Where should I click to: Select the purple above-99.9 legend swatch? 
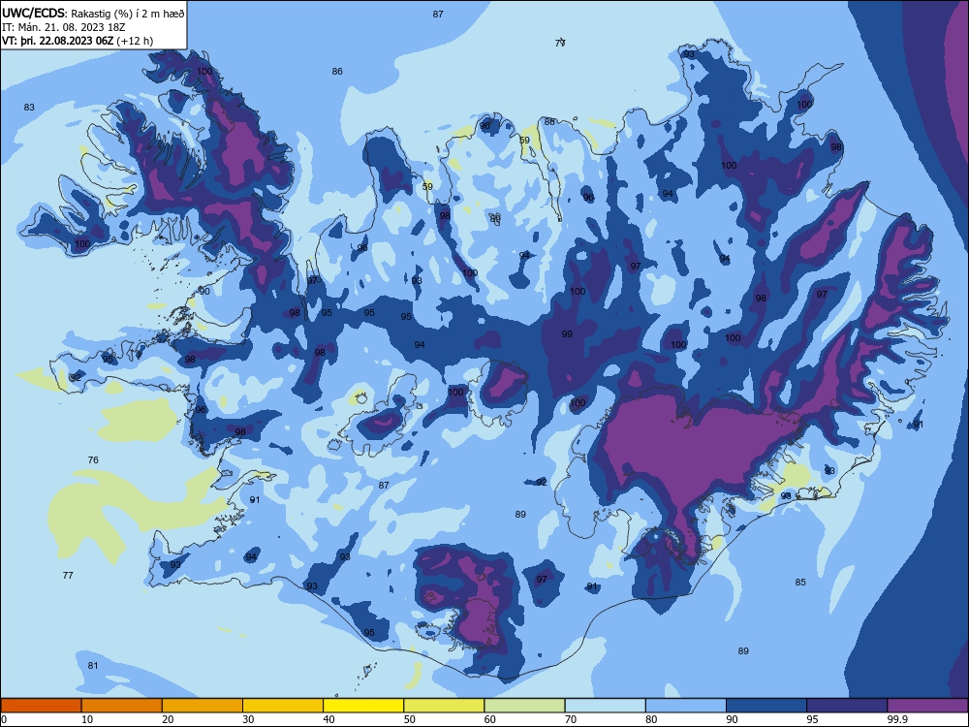[x=927, y=706]
